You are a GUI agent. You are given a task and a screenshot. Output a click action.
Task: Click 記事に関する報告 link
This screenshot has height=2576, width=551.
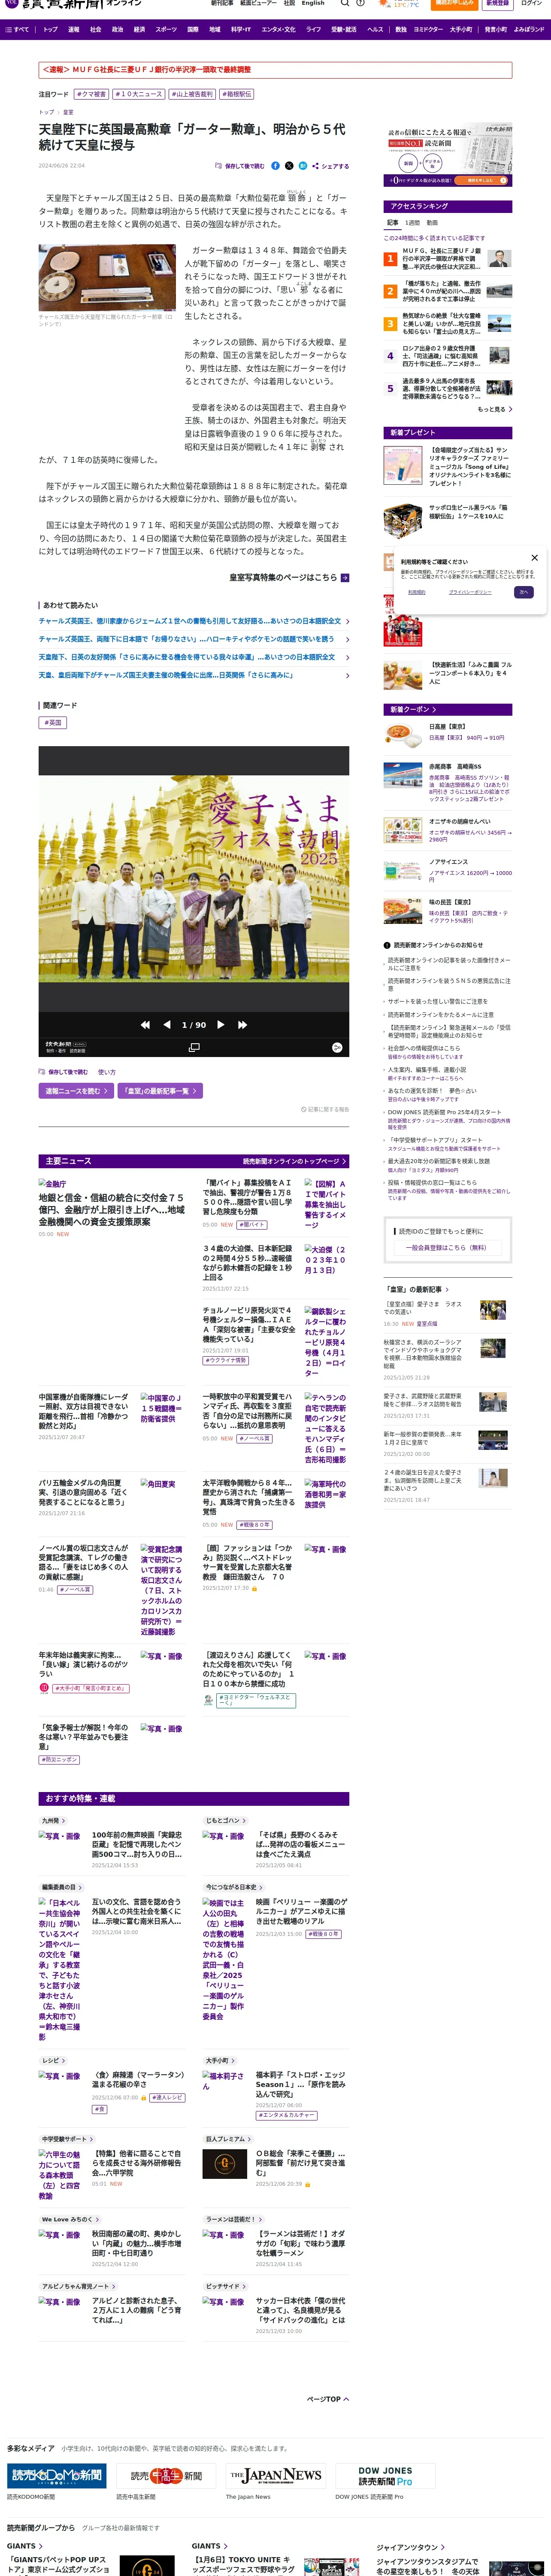325,1109
